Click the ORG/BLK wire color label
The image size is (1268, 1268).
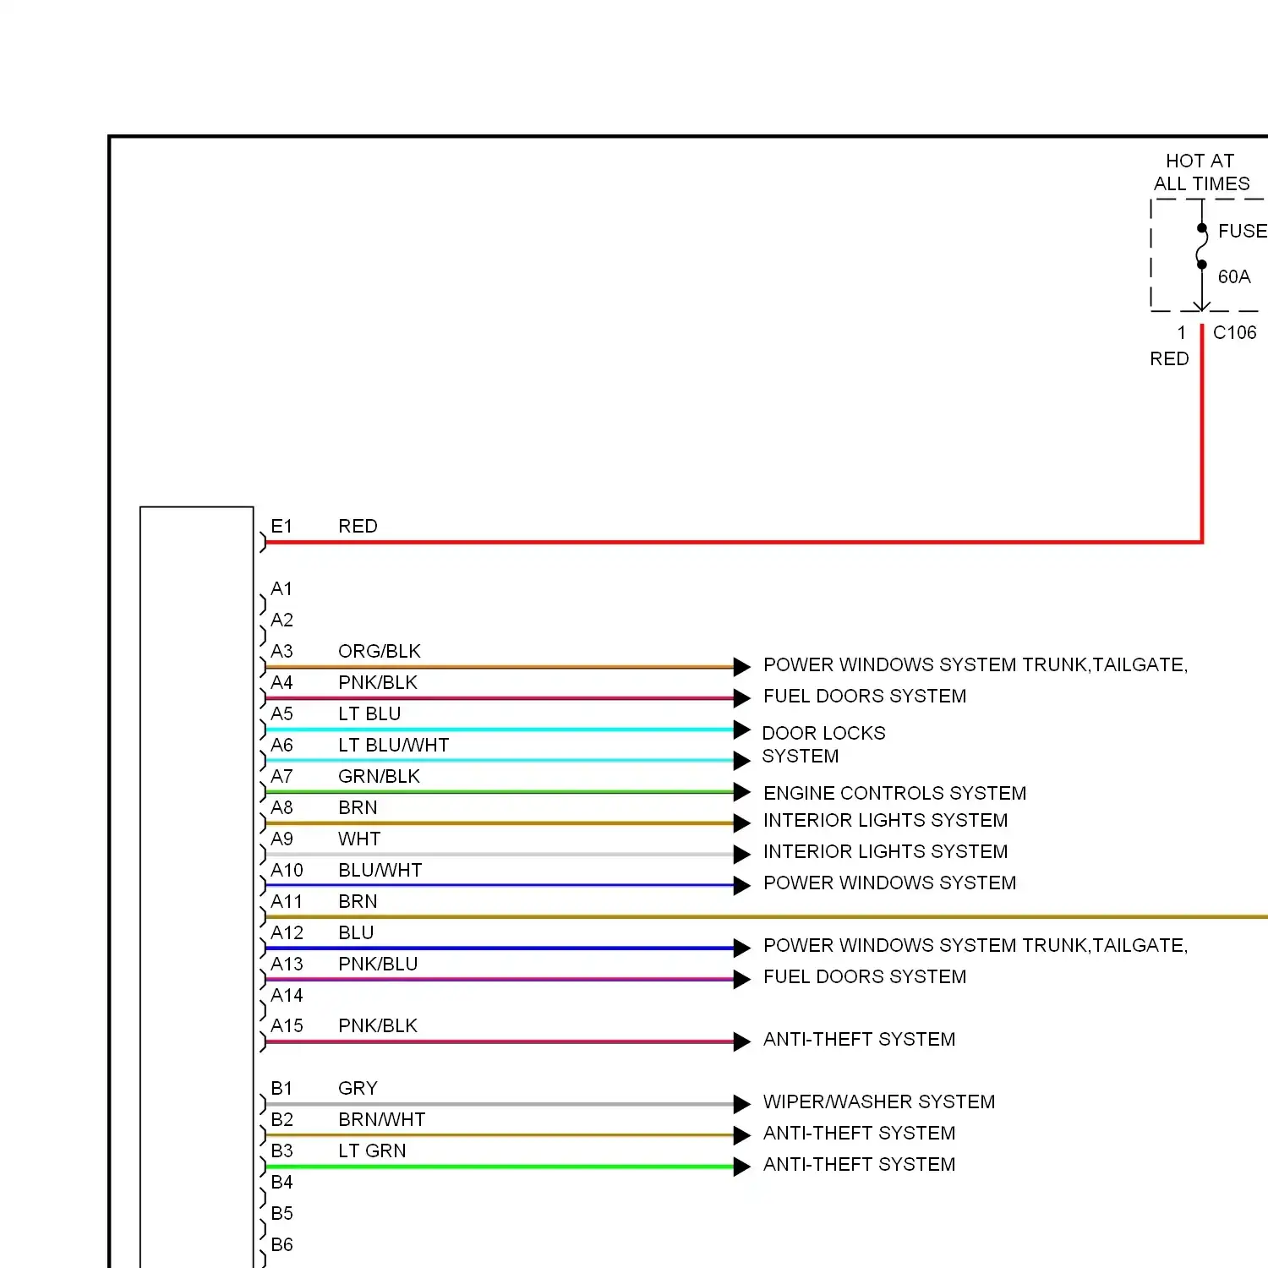click(x=380, y=651)
